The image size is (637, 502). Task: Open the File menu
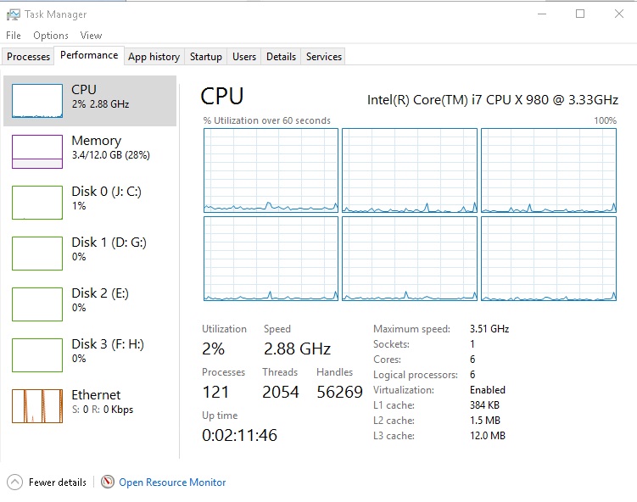click(x=14, y=36)
